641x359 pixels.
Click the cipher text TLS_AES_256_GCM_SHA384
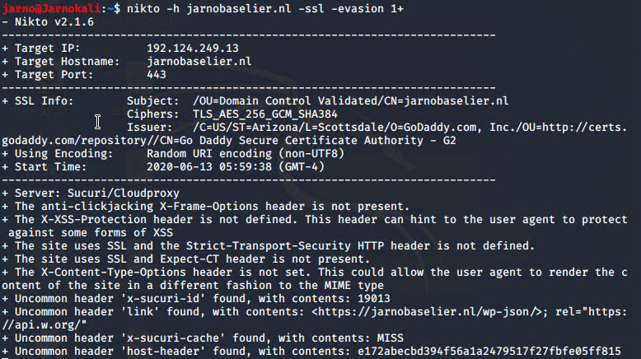[x=265, y=114]
